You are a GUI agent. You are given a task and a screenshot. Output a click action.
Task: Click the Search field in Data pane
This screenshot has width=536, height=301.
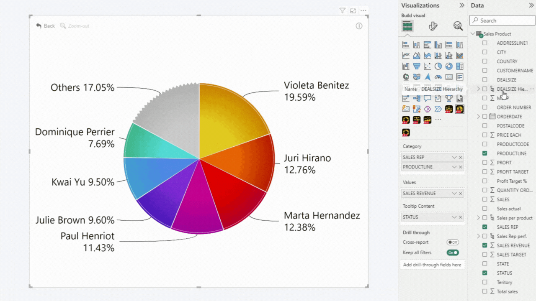(502, 20)
